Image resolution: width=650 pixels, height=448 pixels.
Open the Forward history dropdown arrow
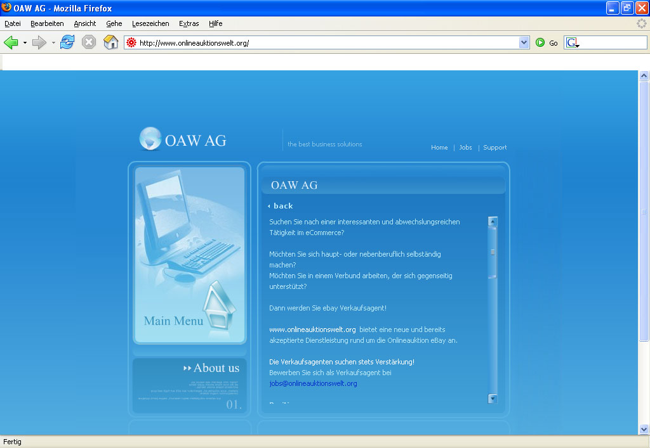pos(53,42)
